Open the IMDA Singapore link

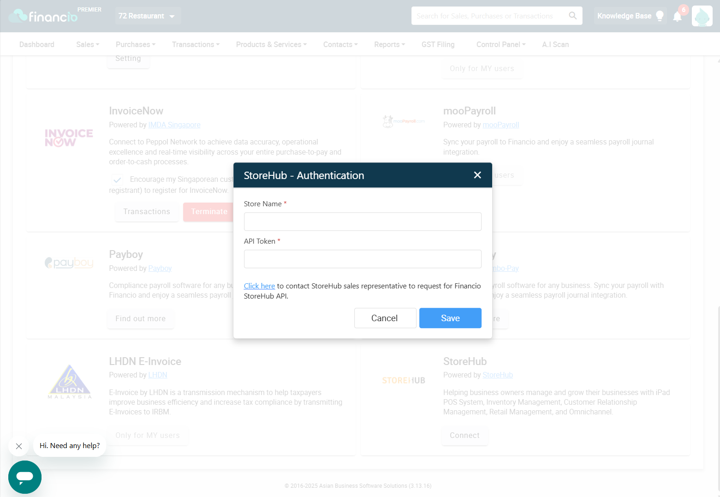click(x=174, y=125)
